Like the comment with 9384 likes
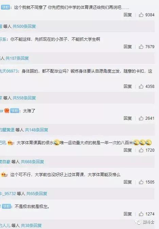 [x=141, y=15]
